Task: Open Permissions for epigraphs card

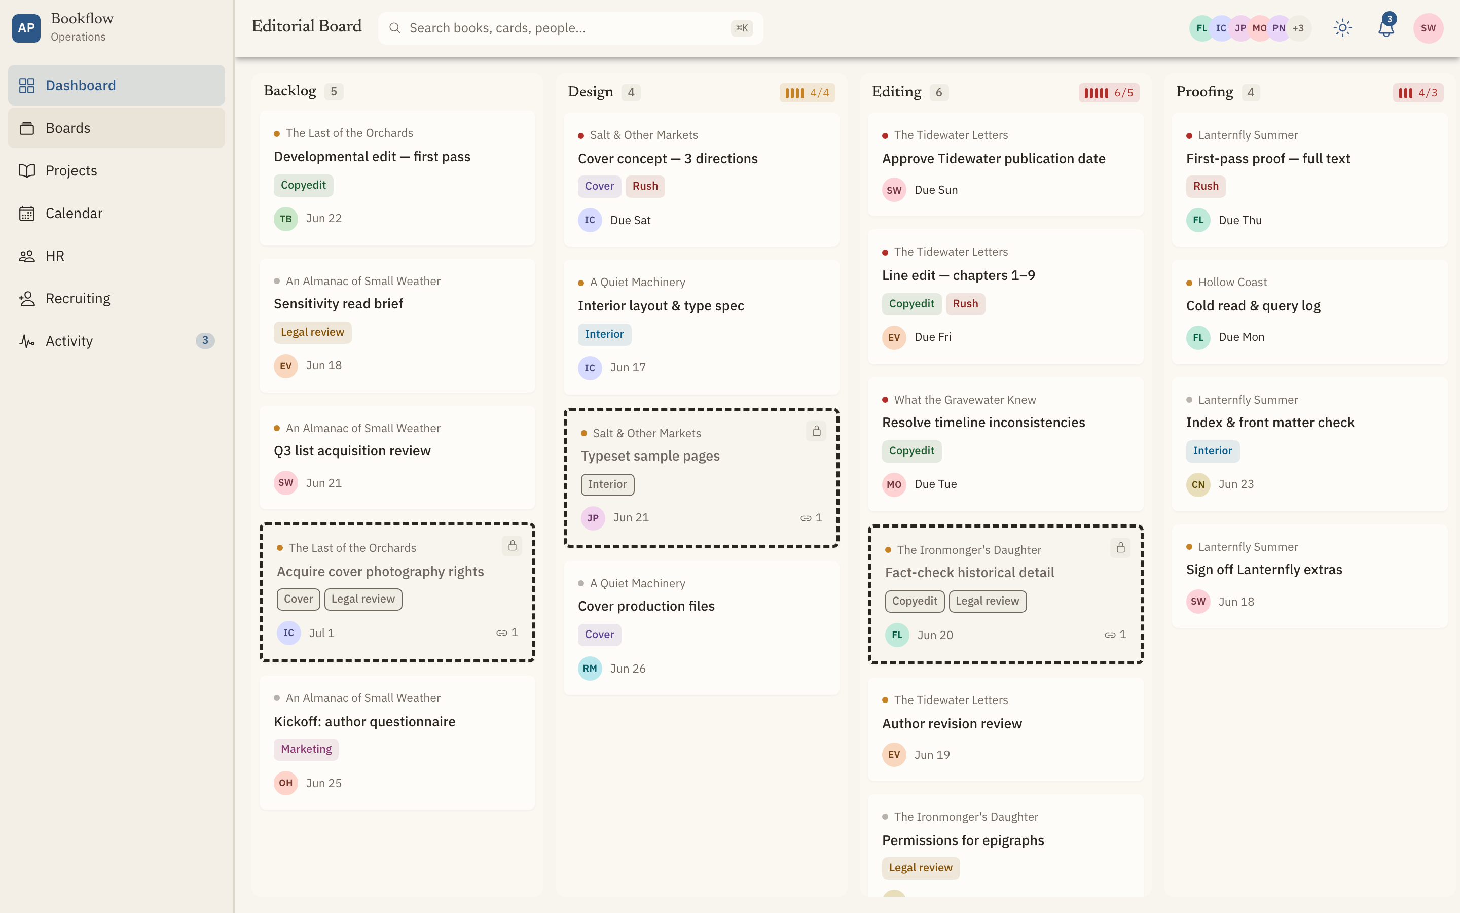Action: click(1005, 846)
